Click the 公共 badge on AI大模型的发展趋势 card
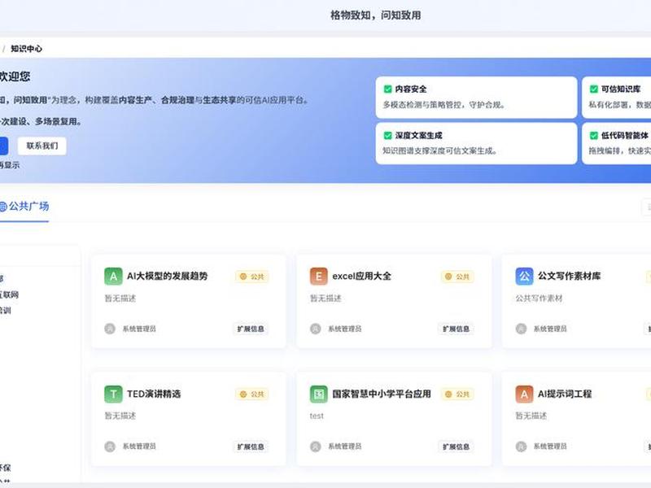The image size is (651, 488). tap(252, 277)
